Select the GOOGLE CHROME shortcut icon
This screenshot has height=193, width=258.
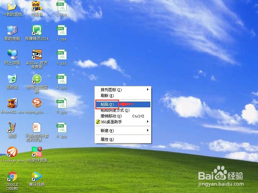click(x=12, y=176)
